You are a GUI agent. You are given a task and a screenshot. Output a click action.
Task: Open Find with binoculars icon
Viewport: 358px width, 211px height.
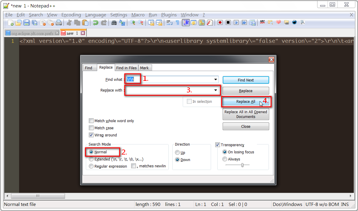[114, 23]
